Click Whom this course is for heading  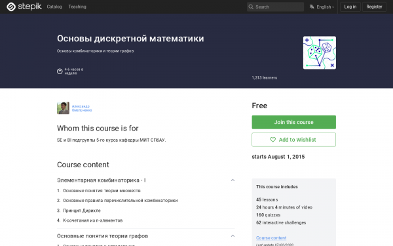point(98,129)
